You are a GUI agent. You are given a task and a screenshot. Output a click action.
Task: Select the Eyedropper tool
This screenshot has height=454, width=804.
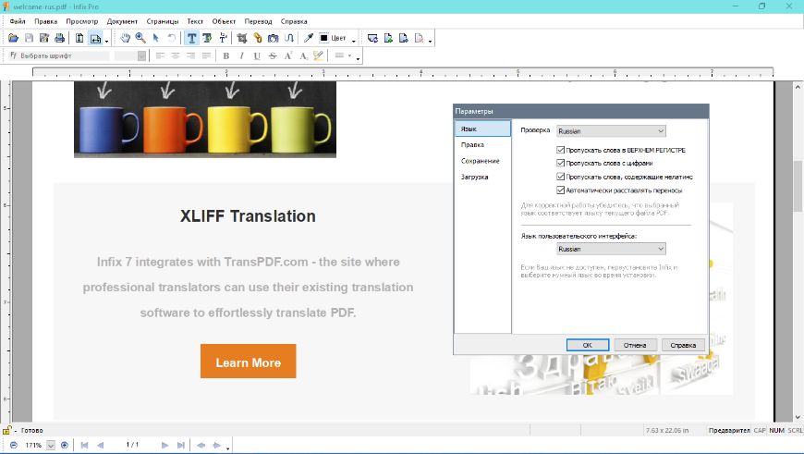308,38
